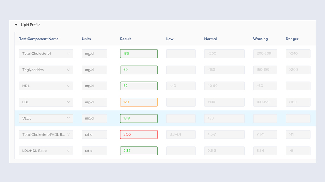Open the HDL component dropdown
The height and width of the screenshot is (182, 325).
pyautogui.click(x=46, y=86)
